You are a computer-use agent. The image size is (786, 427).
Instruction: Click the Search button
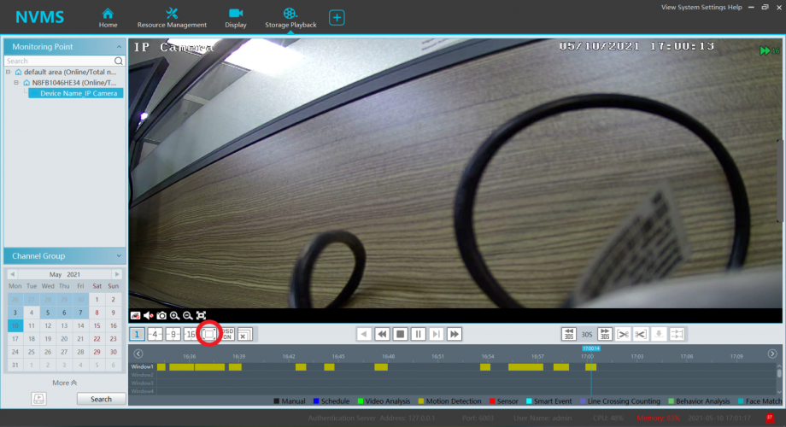tap(101, 399)
